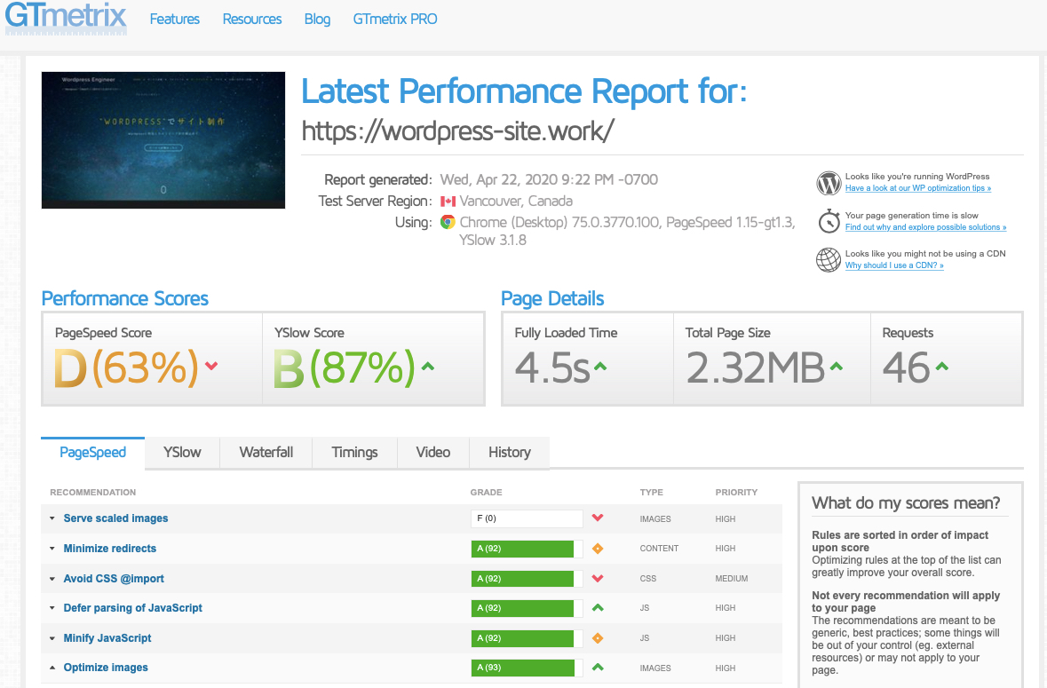Viewport: 1047px width, 688px height.
Task: Switch to the Timings tab
Action: click(354, 453)
